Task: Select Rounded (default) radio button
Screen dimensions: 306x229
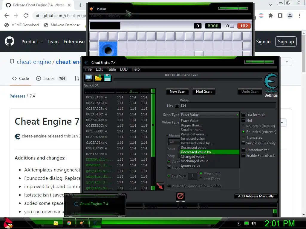Action: 243,126
